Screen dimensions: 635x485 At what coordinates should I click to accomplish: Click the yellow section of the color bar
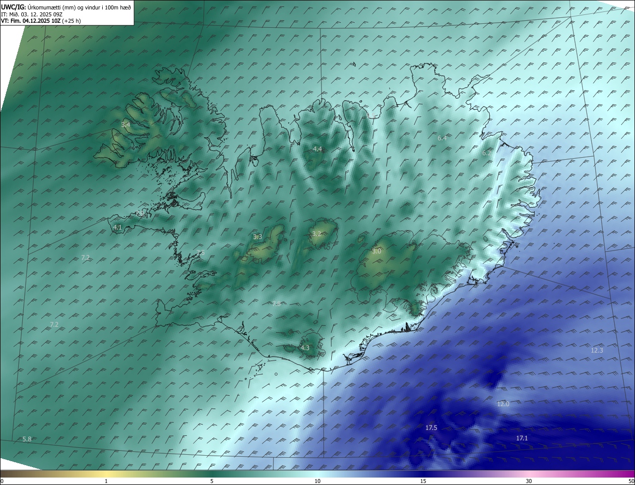(106, 474)
